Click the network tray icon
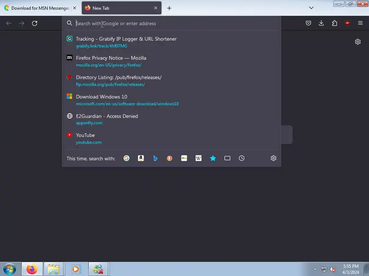Viewport: 369px width, 276px height. [324, 270]
